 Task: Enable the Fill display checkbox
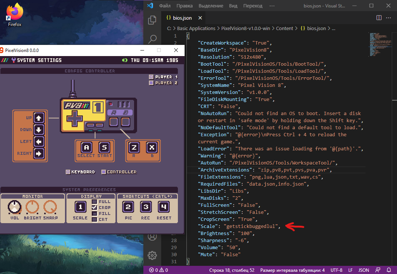coord(94,213)
